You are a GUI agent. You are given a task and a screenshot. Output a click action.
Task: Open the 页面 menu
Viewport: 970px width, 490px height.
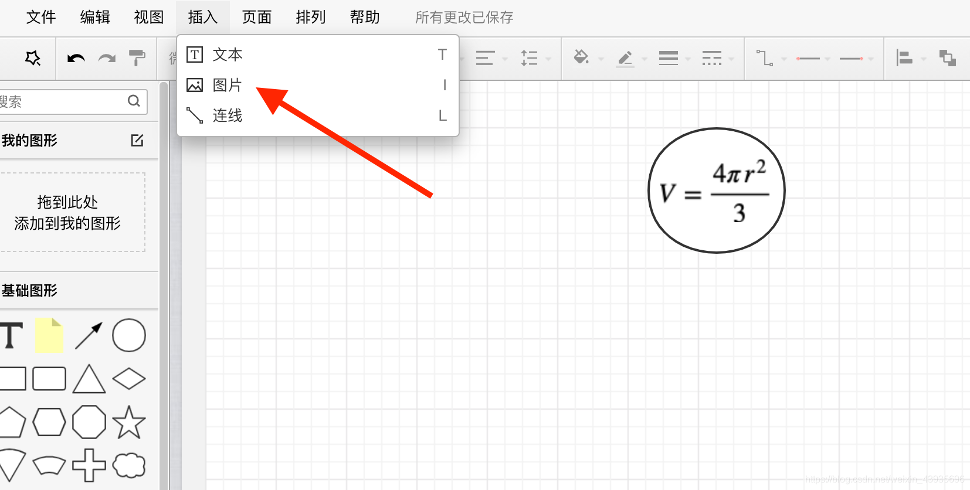[257, 18]
